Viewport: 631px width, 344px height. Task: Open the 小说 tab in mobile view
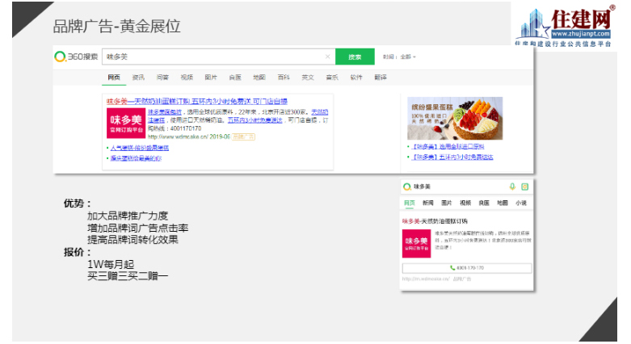coord(521,203)
